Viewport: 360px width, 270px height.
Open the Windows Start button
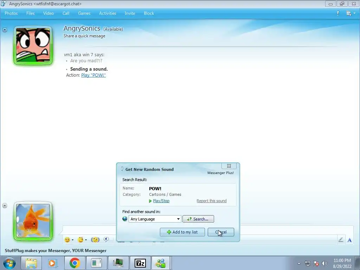pos(9,263)
